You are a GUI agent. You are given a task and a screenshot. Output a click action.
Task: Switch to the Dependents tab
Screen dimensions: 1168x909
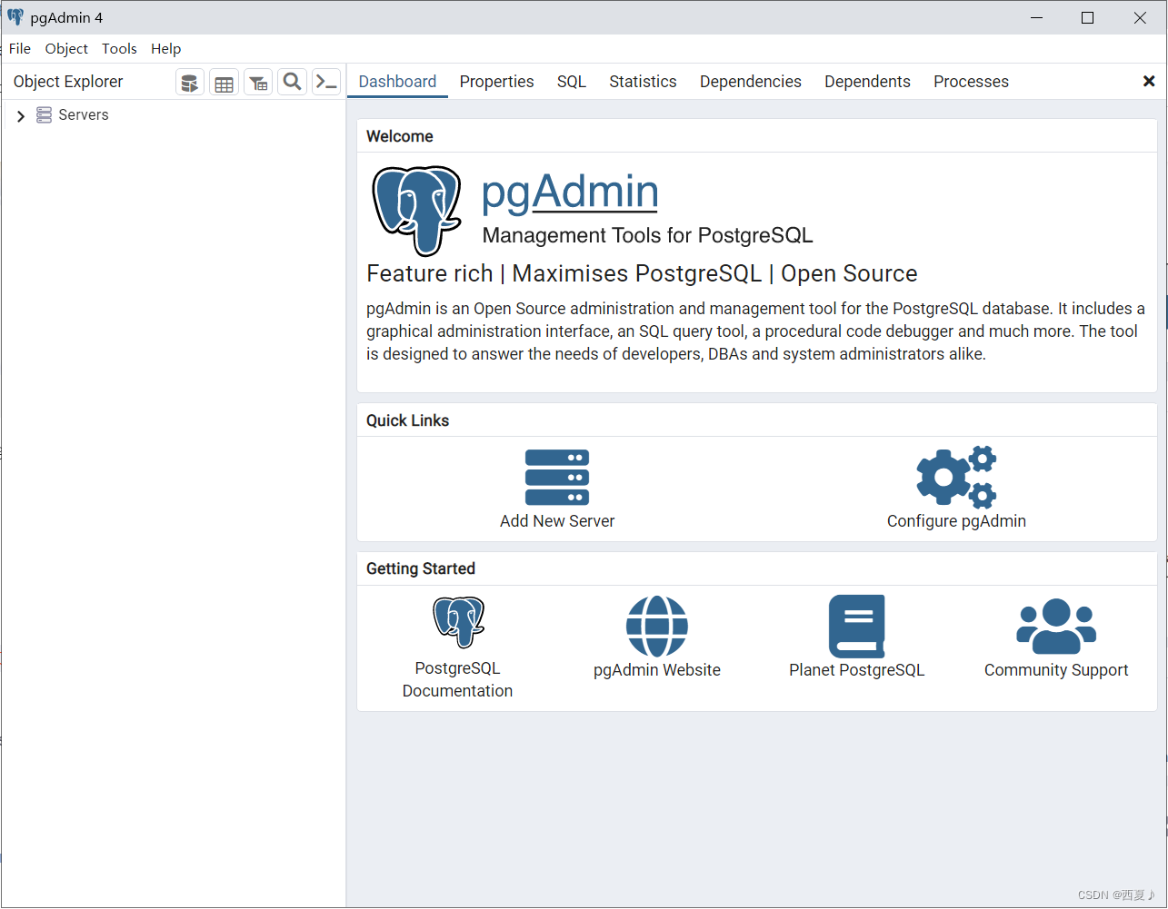click(x=867, y=82)
